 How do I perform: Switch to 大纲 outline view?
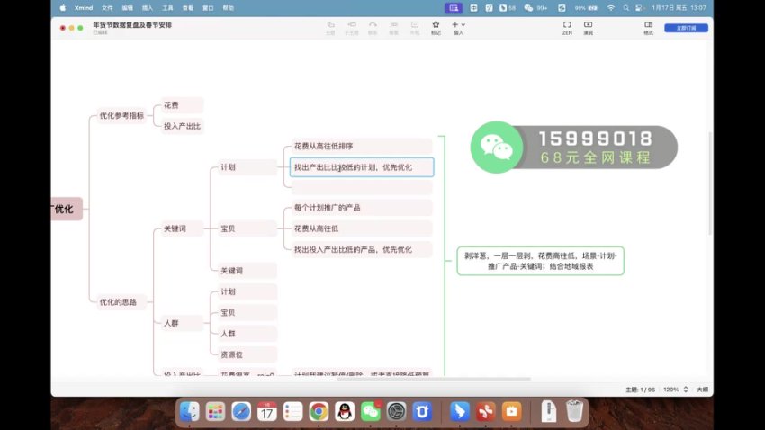(x=702, y=390)
